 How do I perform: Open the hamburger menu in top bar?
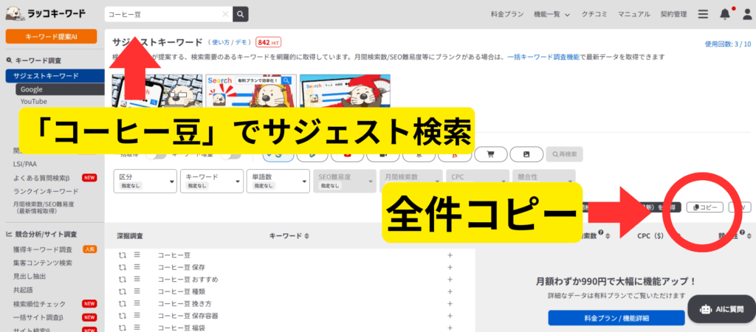pos(704,15)
